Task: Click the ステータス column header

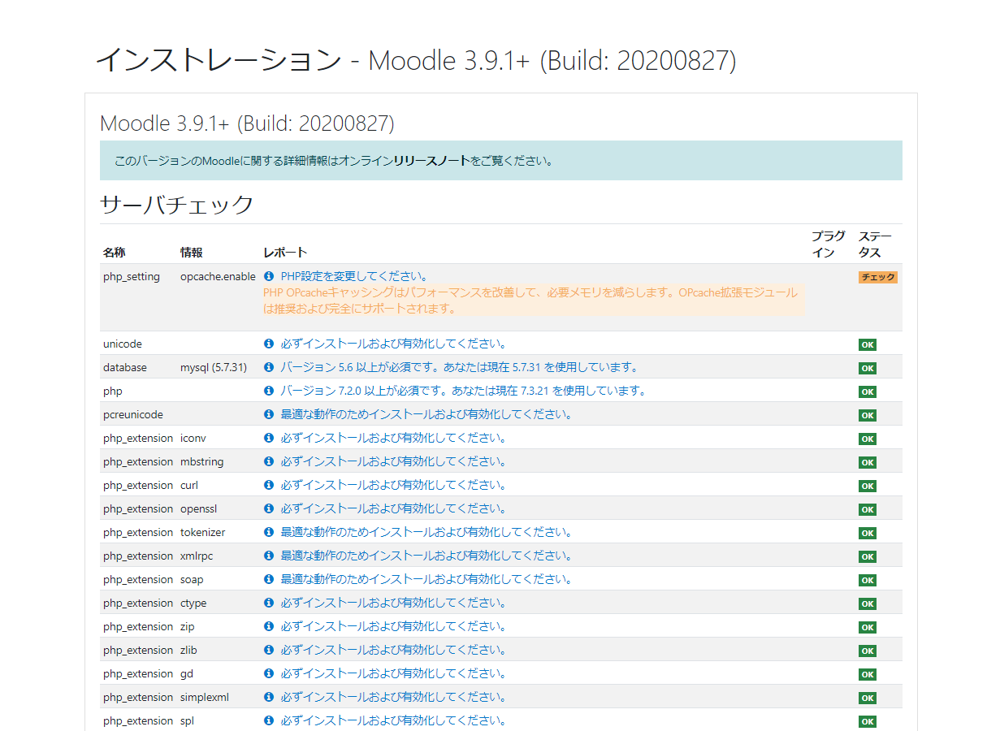Action: 876,244
